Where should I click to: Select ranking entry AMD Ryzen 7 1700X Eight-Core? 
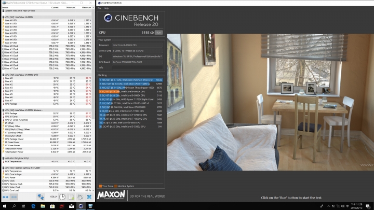[x=131, y=99]
